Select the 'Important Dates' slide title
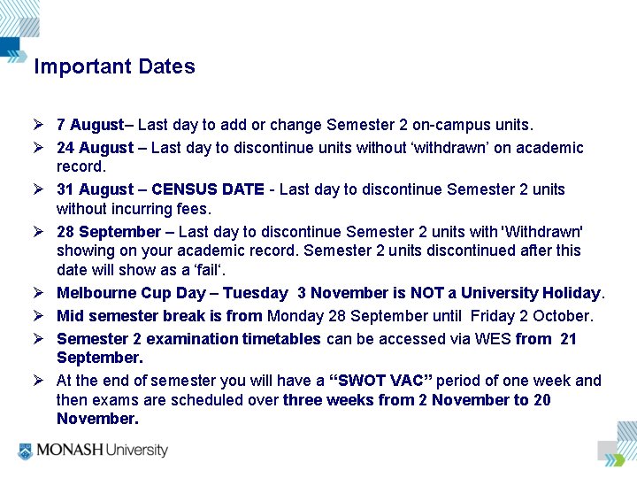 click(114, 67)
